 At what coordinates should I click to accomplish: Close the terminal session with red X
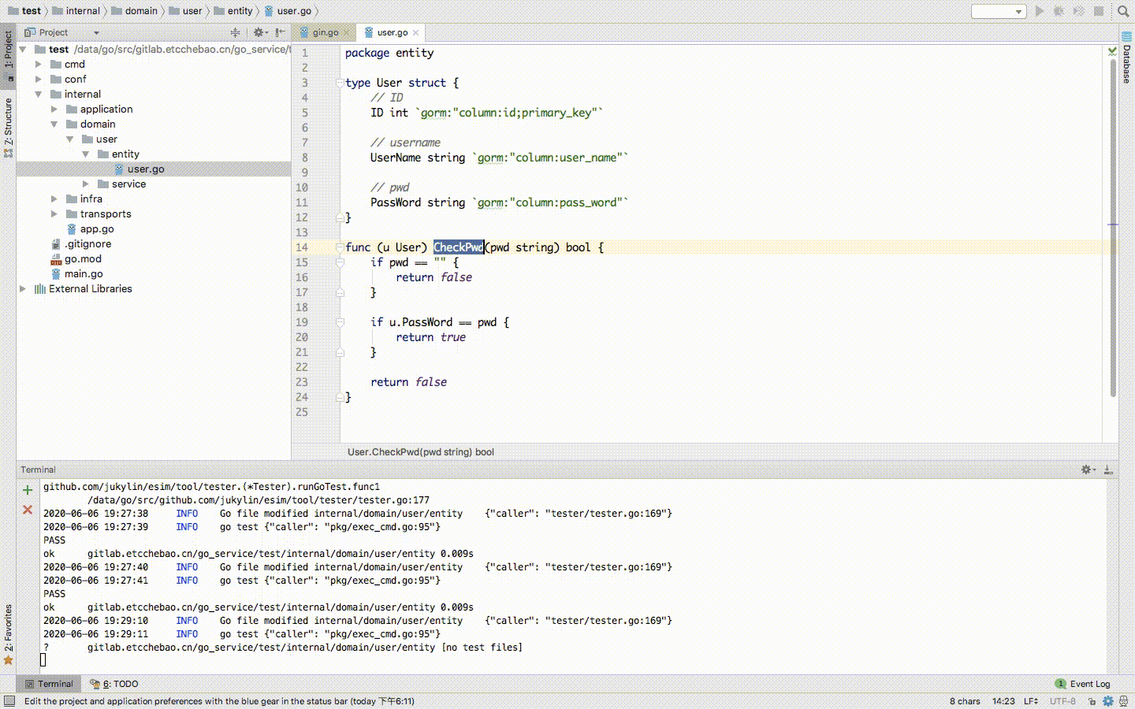pos(28,510)
